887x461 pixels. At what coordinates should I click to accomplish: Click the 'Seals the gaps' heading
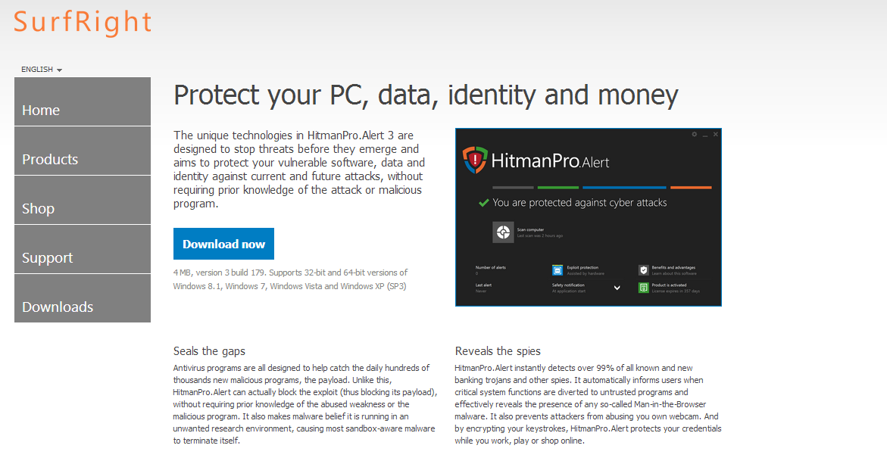pos(209,351)
